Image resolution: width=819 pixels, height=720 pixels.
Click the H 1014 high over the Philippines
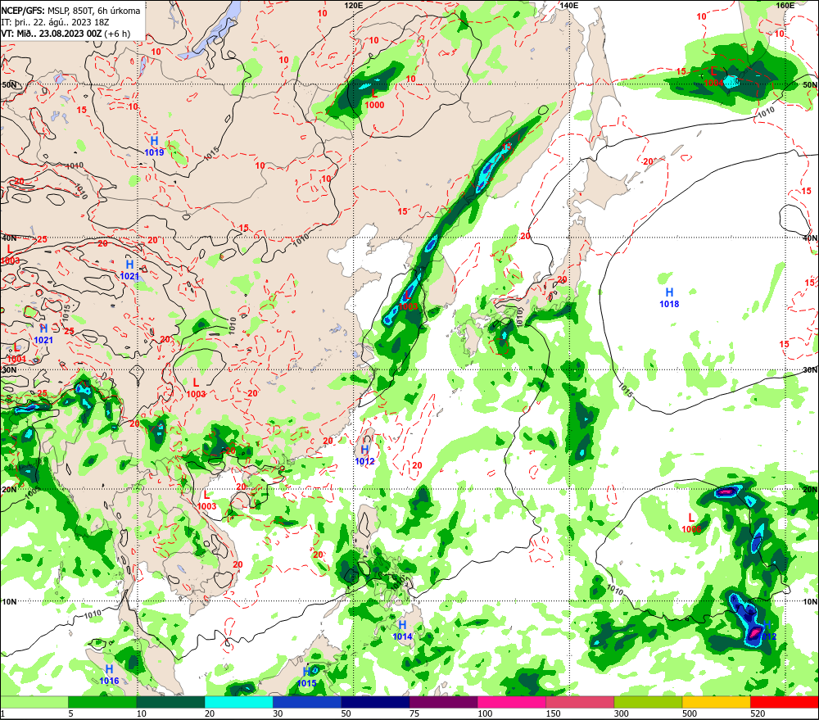coord(402,630)
